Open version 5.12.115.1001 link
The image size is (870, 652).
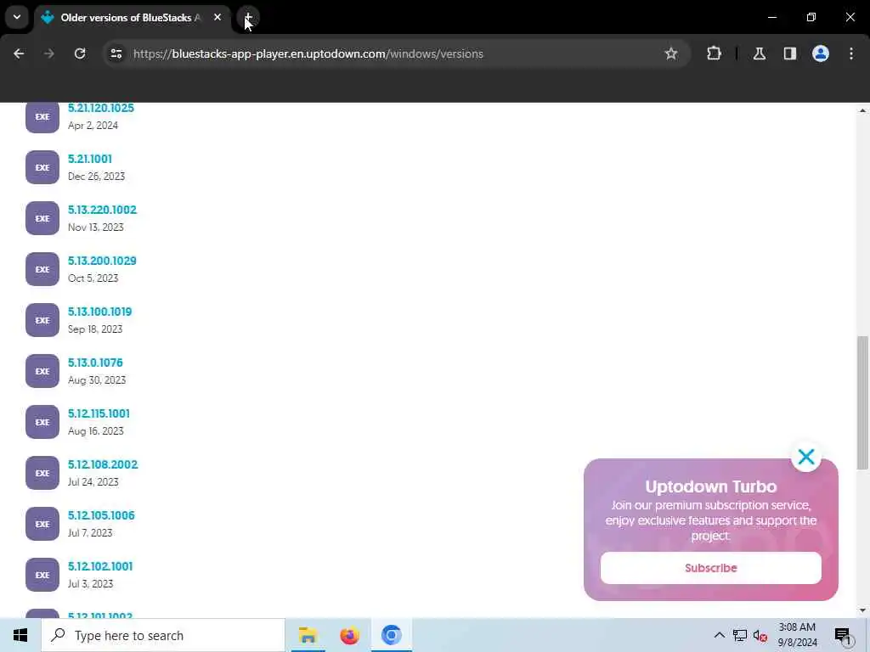[99, 414]
